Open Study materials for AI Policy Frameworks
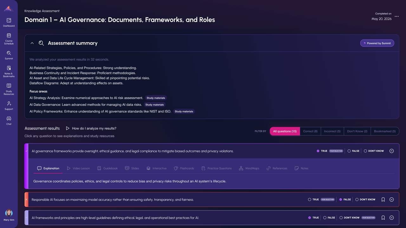 point(184,111)
